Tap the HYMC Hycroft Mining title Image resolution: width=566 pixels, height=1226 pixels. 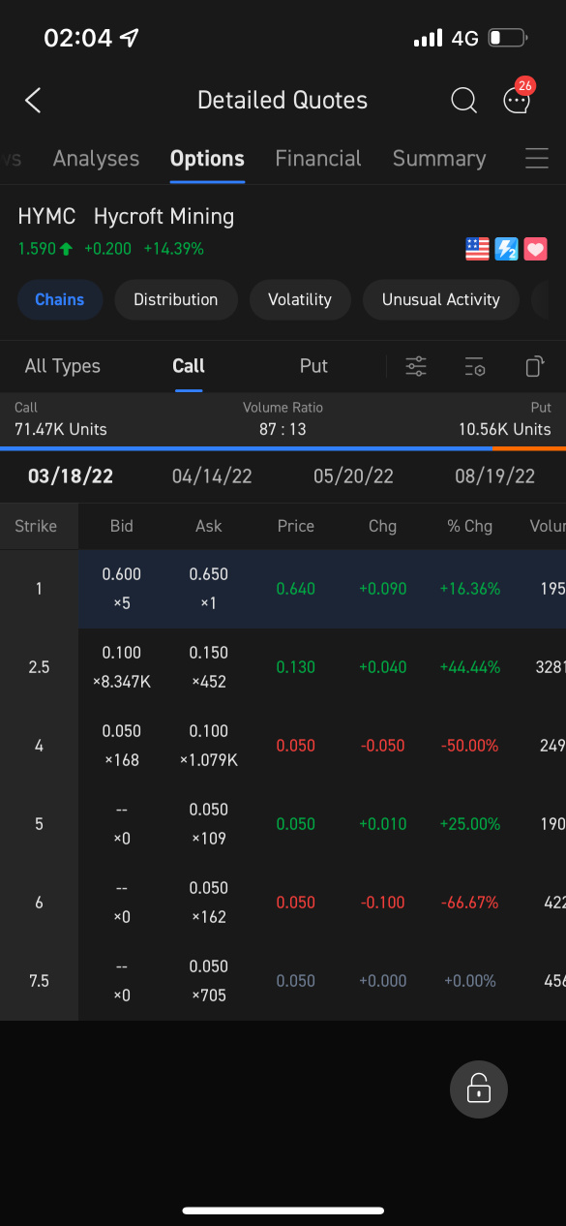click(x=126, y=216)
